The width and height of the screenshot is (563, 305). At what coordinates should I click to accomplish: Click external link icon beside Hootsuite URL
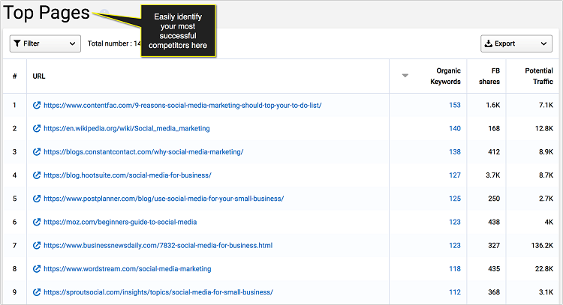pos(37,175)
